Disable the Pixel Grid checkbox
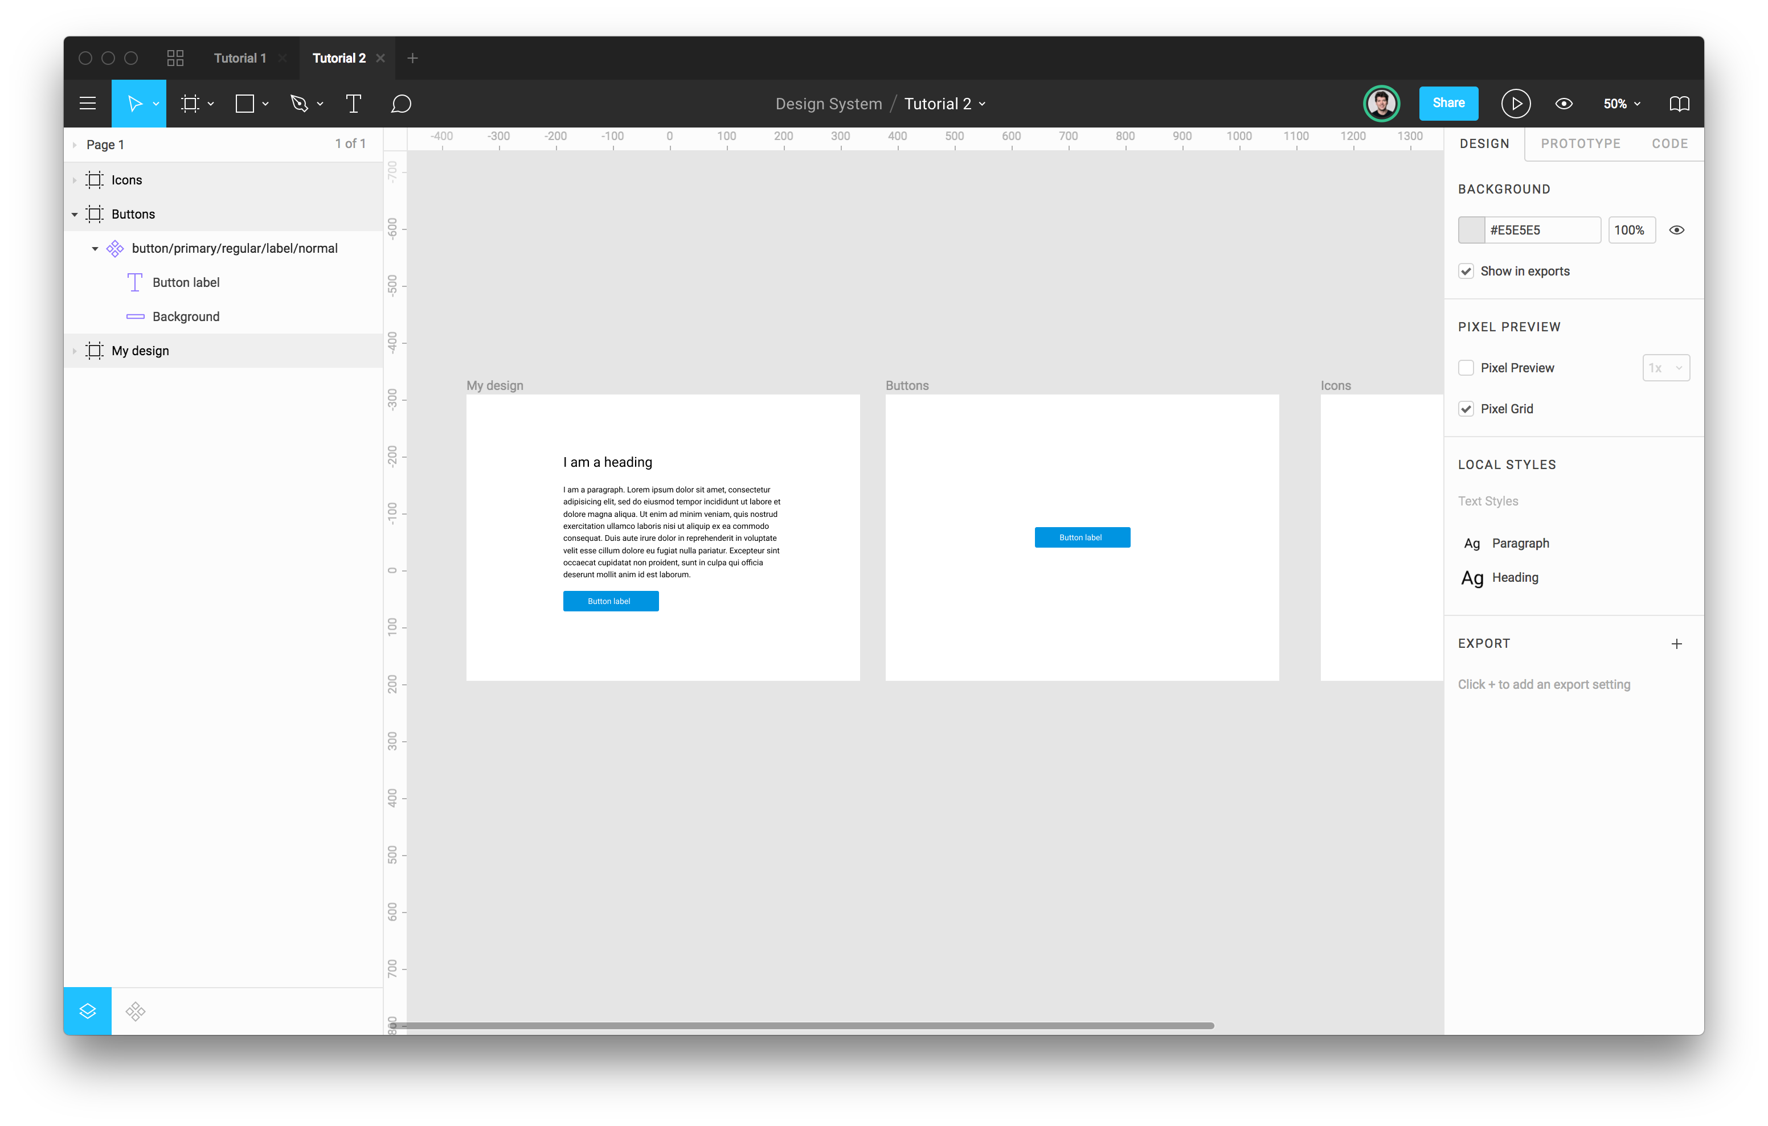 pyautogui.click(x=1466, y=409)
